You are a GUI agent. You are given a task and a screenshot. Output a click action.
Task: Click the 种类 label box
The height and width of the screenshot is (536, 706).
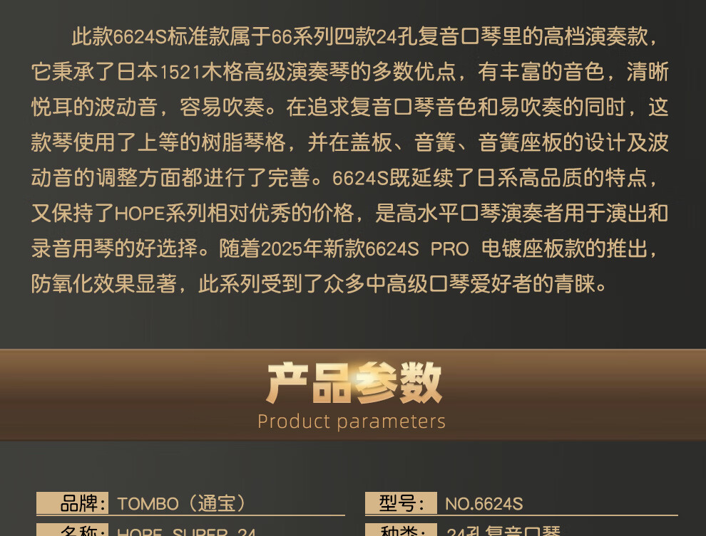[x=401, y=530]
